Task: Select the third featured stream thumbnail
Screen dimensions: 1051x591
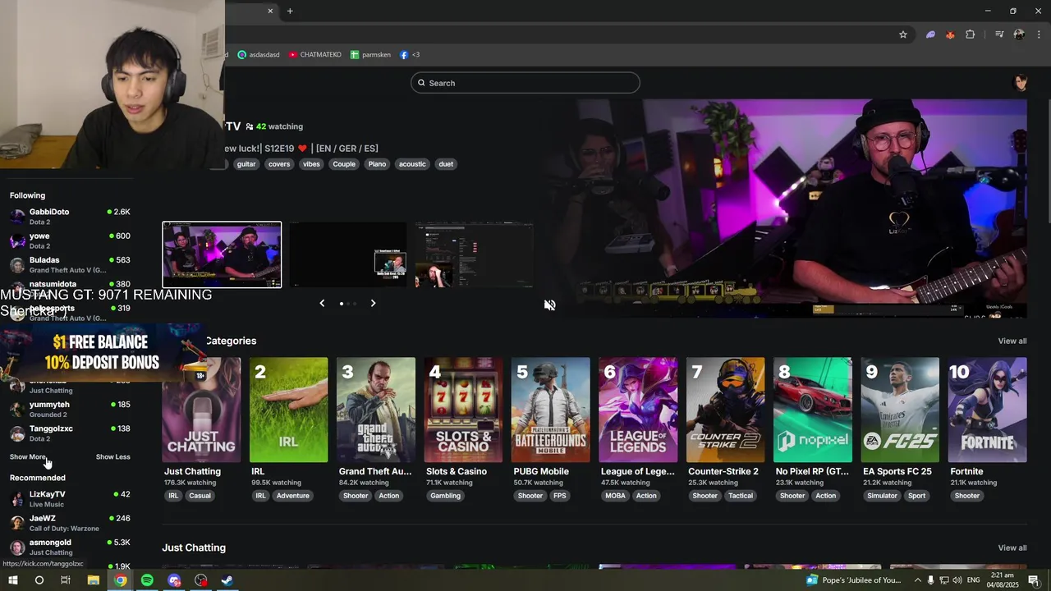Action: 474,254
